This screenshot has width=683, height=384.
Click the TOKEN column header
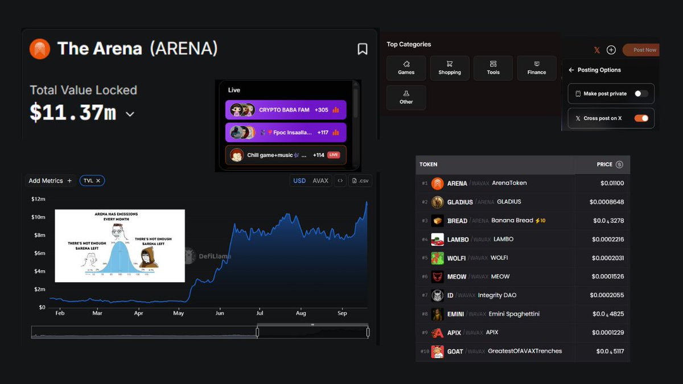tap(428, 164)
